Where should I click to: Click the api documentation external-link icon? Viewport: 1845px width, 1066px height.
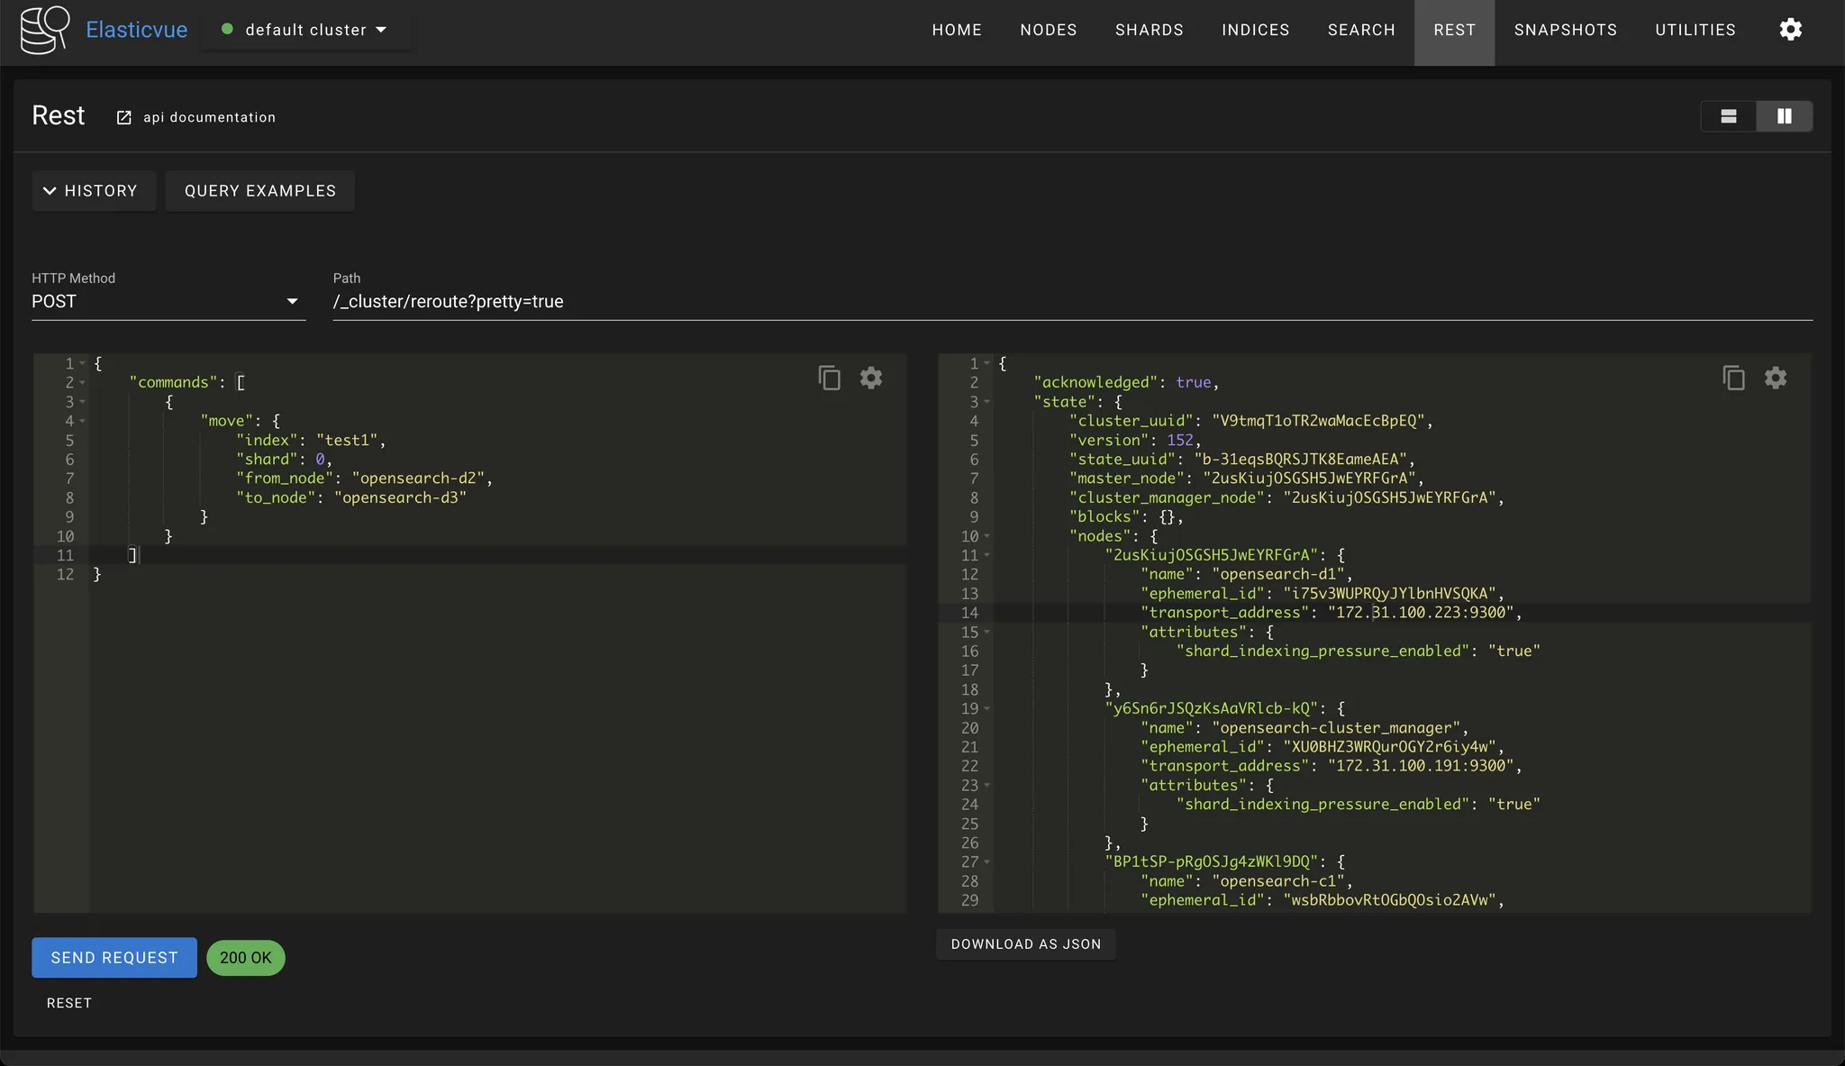[x=124, y=118]
